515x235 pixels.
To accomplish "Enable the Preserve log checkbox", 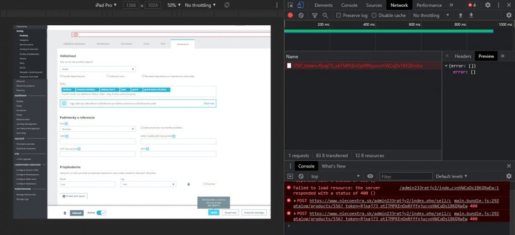I will tap(339, 15).
